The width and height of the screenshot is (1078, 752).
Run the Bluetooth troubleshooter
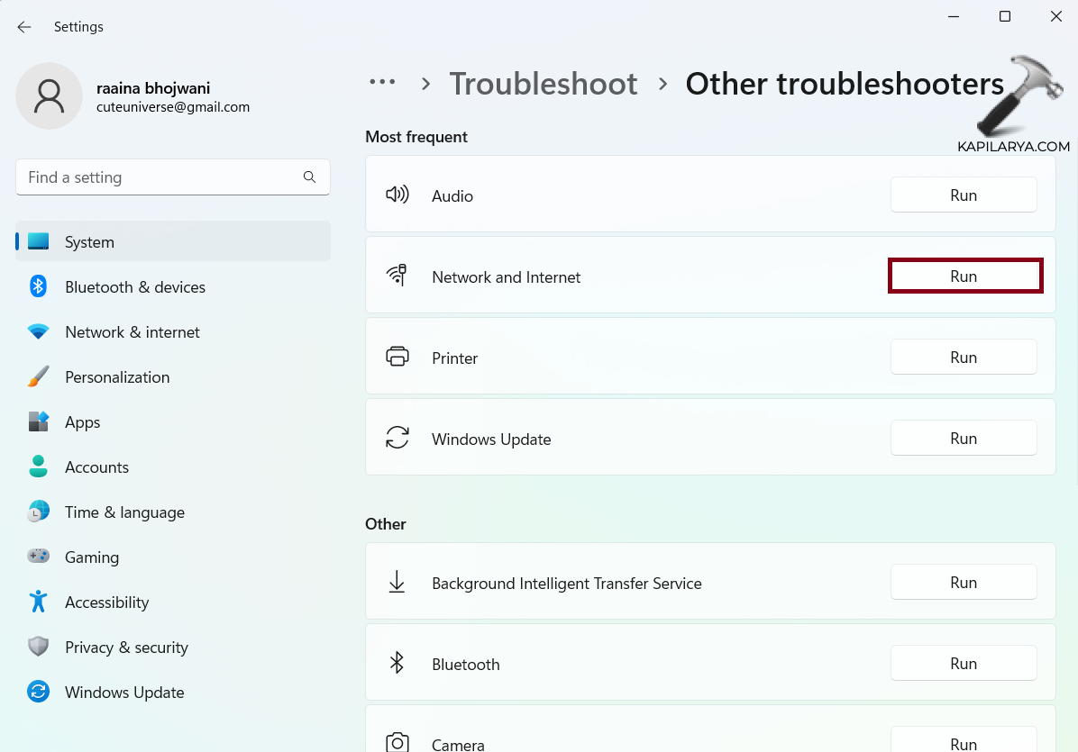click(x=963, y=664)
